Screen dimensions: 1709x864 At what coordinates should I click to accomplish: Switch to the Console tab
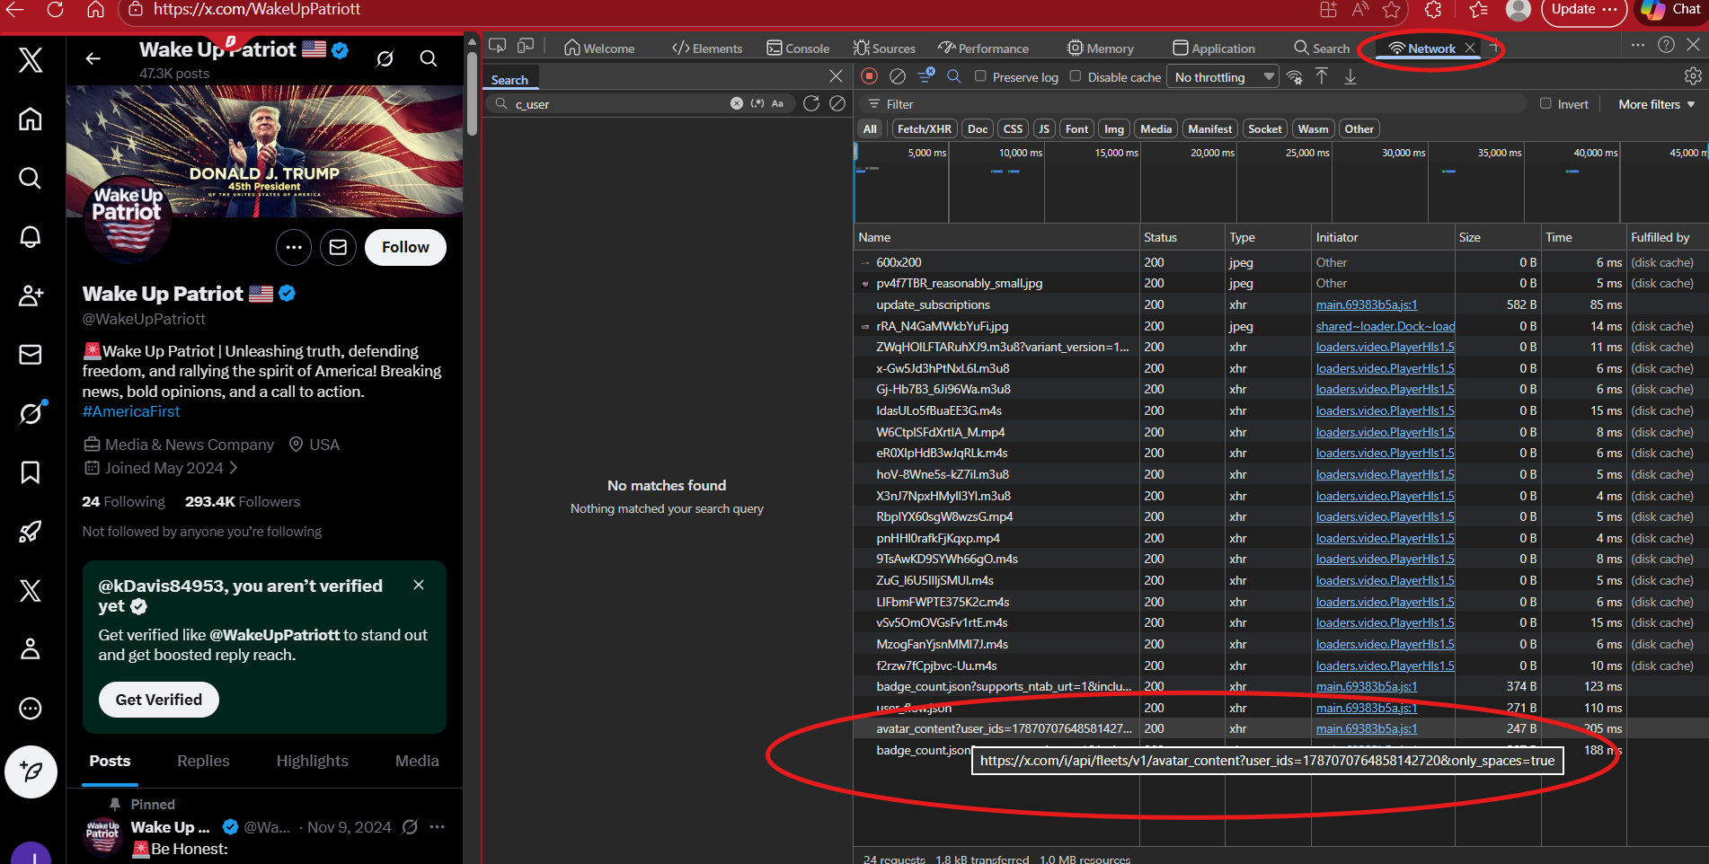click(x=798, y=48)
